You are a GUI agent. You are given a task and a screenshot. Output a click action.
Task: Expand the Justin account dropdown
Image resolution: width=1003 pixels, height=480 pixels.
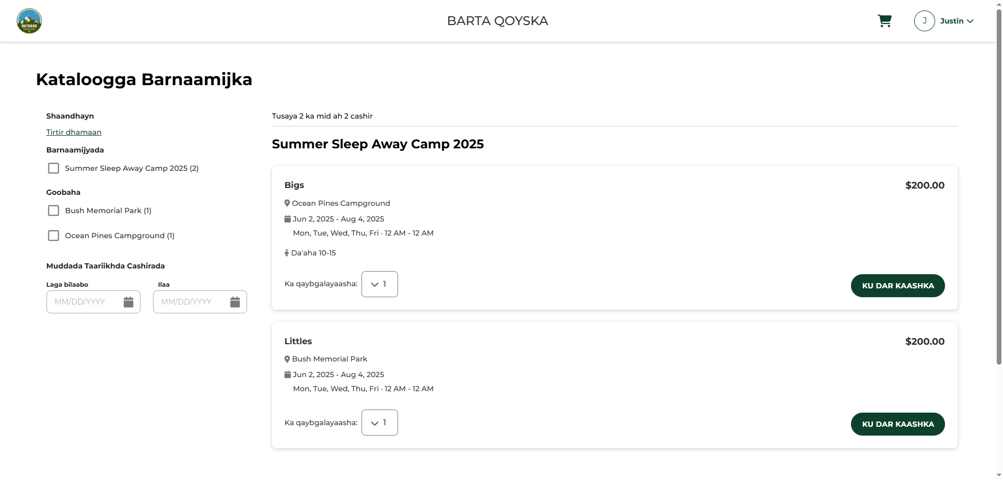[x=957, y=21]
